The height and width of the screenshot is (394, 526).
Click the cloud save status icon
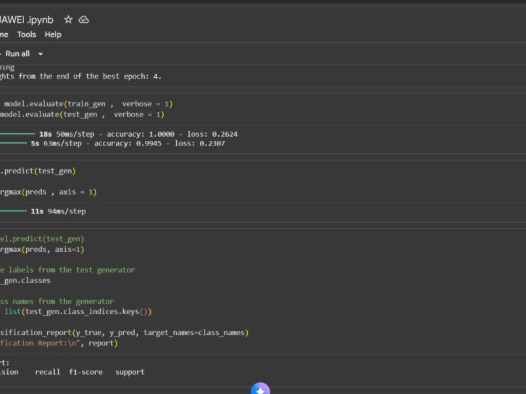84,20
